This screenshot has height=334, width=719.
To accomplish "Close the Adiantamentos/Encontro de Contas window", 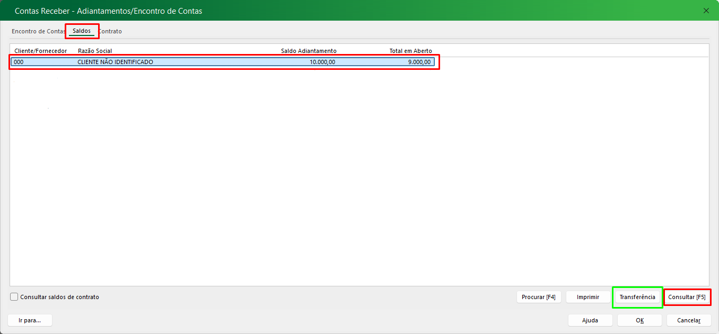I will pyautogui.click(x=706, y=11).
